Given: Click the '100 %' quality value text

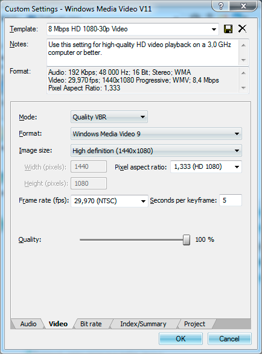Looking at the screenshot, I should click(x=205, y=239).
